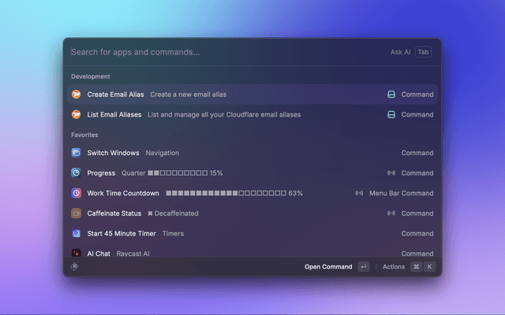Click the AI Chat sparkle icon
Viewport: 505px width, 315px height.
(77, 254)
